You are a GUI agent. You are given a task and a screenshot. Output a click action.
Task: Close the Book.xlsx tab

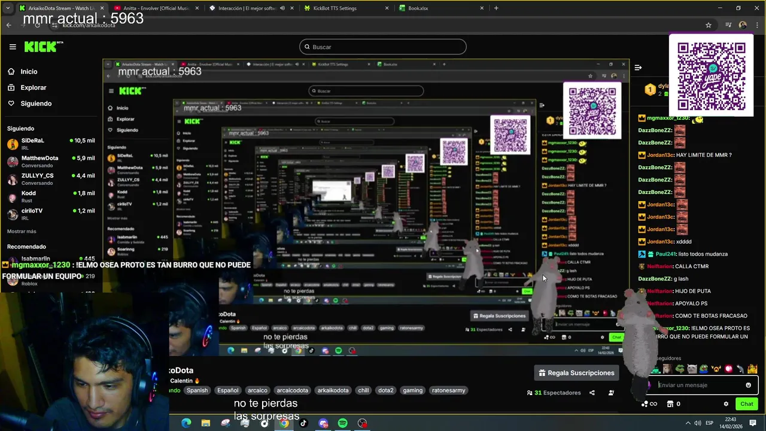481,8
